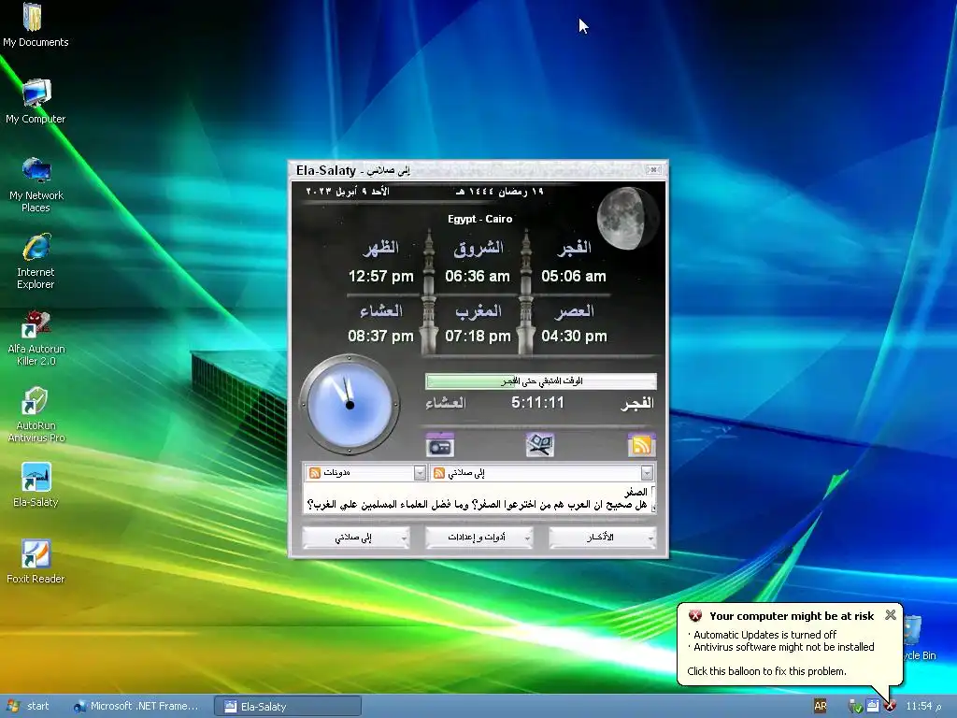Screen dimensions: 957x718
Task: Expand the مدونات feed dropdown
Action: (420, 472)
